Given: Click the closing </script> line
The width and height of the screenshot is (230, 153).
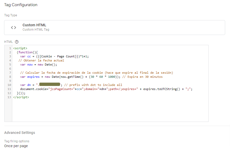Looking at the screenshot, I should pos(21,97).
